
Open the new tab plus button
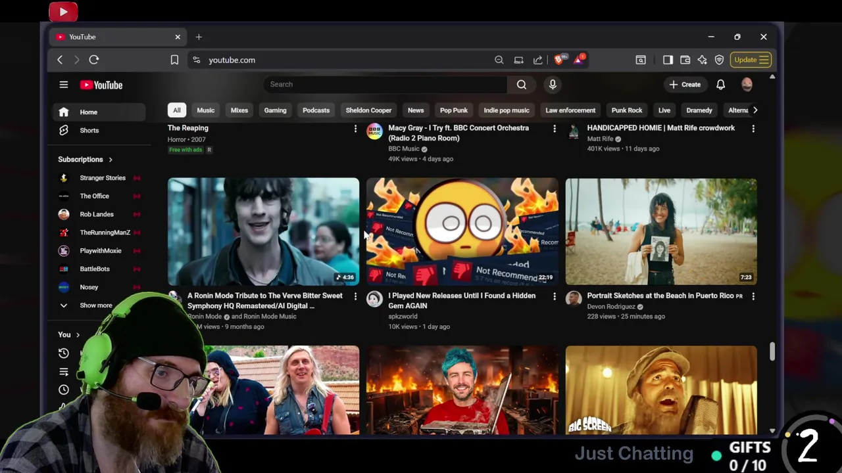click(199, 37)
